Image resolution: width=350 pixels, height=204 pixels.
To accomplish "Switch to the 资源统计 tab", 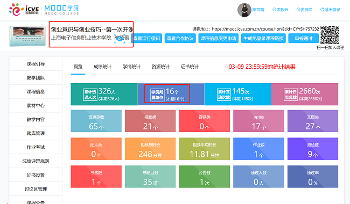I will (x=160, y=67).
